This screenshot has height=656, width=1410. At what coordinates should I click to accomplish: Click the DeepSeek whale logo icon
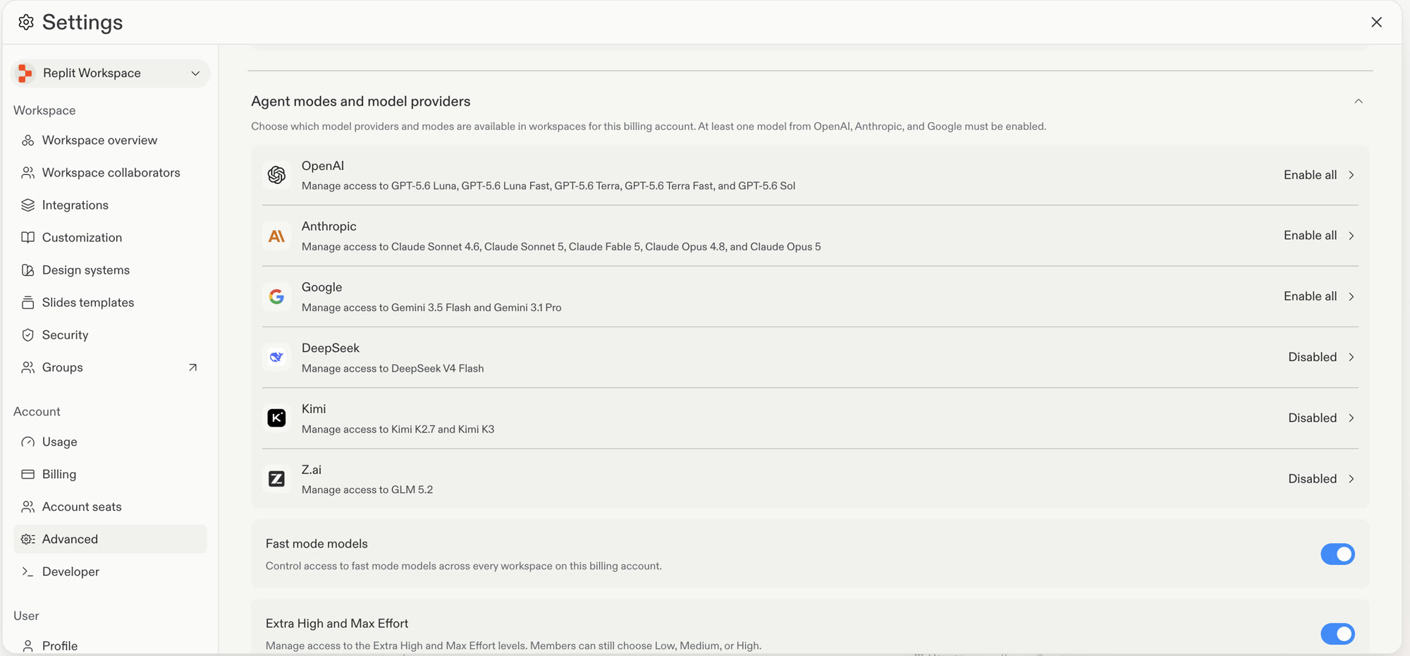click(276, 357)
